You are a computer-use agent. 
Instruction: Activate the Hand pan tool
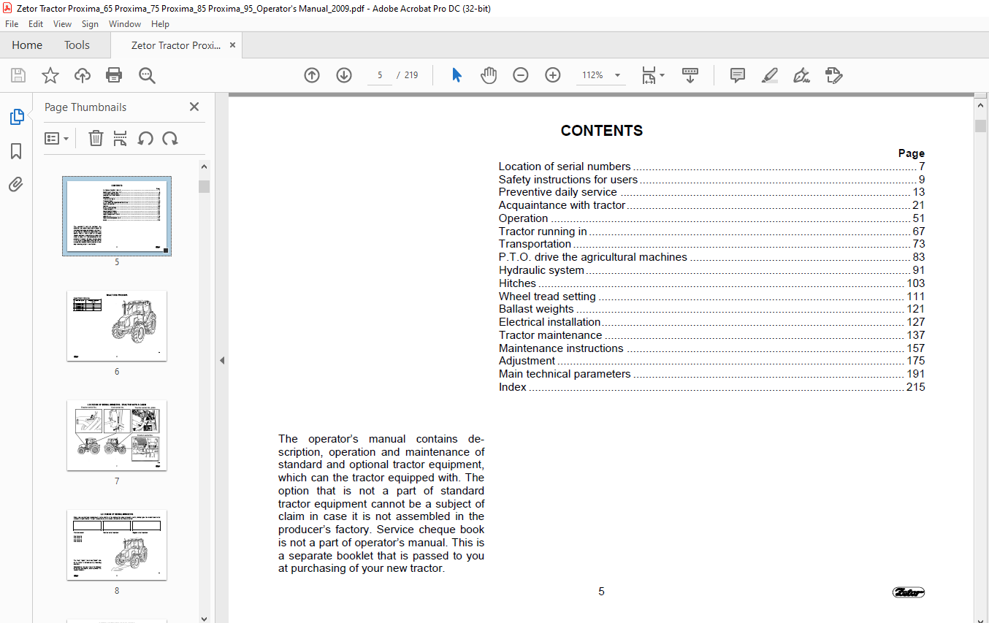[x=489, y=75]
